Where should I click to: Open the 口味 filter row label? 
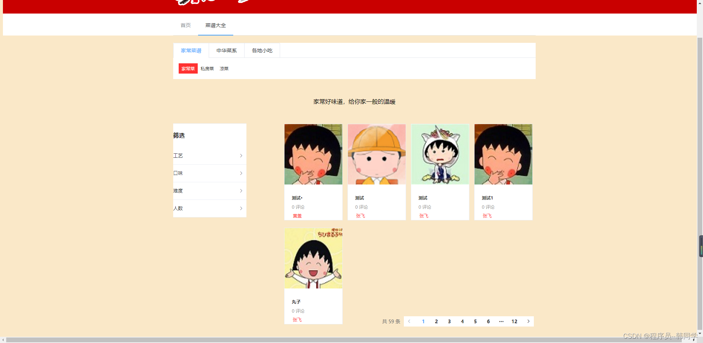point(178,173)
